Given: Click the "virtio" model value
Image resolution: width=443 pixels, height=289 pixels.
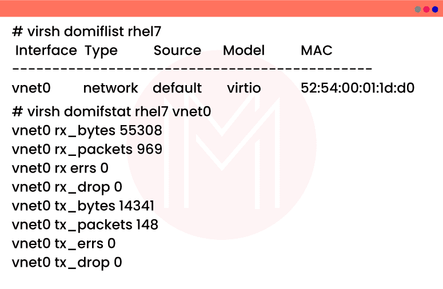Looking at the screenshot, I should pyautogui.click(x=244, y=88).
